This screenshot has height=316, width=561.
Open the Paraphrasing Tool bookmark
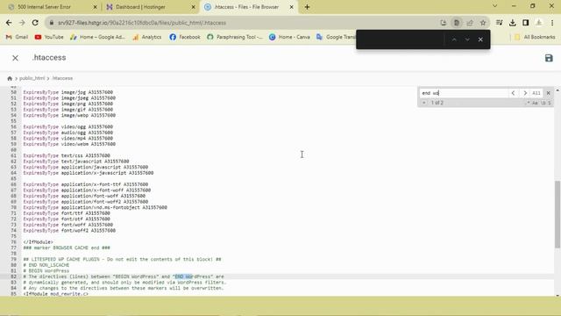tap(235, 37)
